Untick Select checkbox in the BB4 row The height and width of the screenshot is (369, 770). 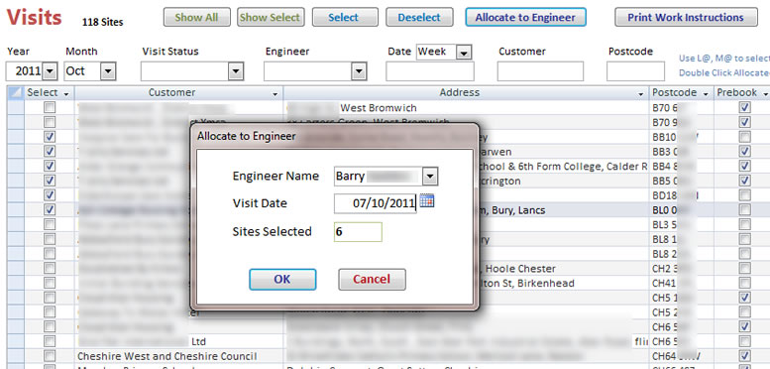click(50, 166)
